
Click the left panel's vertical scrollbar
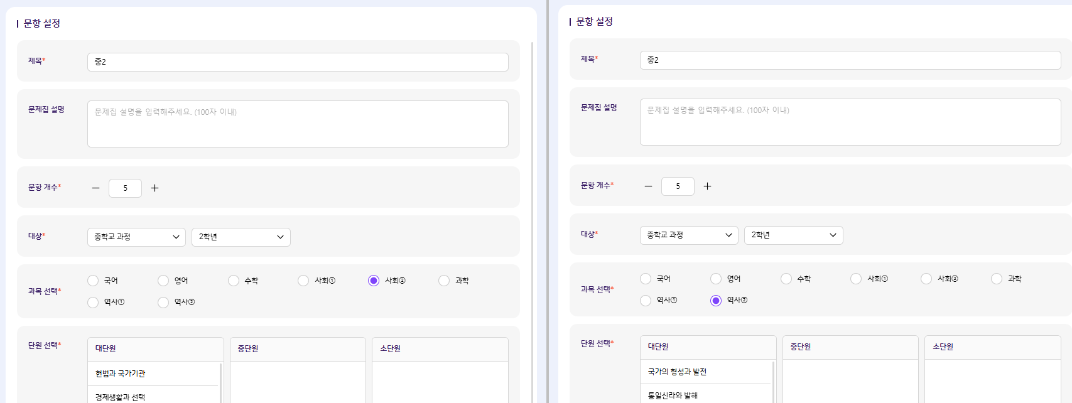click(533, 220)
